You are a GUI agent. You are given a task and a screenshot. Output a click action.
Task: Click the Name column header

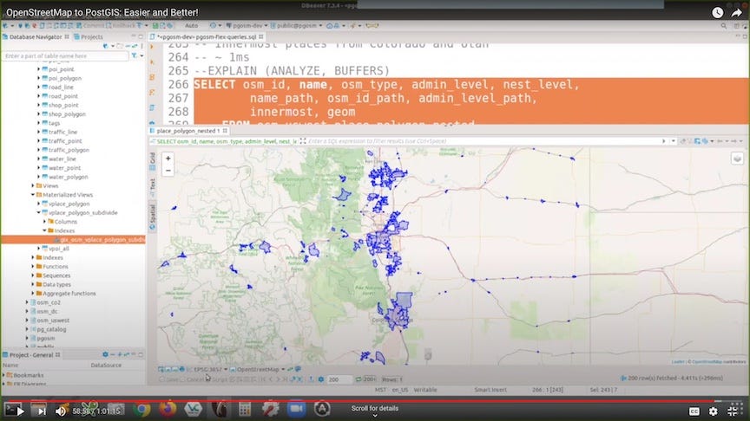(x=10, y=366)
